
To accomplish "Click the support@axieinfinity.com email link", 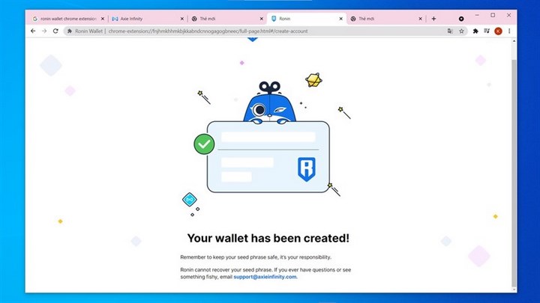I will coord(265,277).
